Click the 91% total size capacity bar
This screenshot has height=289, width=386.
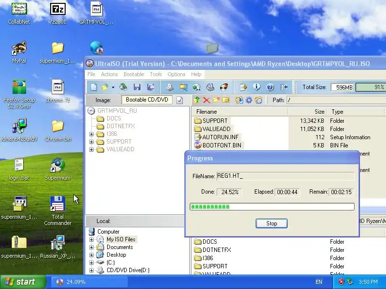(x=371, y=87)
